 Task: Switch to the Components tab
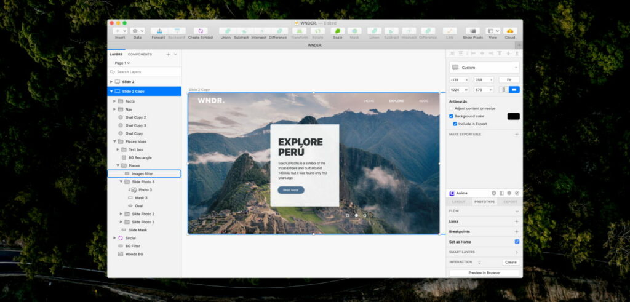coord(140,54)
